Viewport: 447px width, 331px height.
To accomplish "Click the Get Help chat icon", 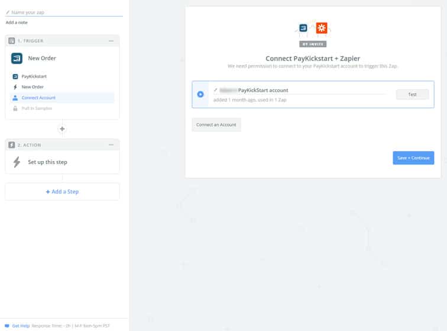I will 7,326.
